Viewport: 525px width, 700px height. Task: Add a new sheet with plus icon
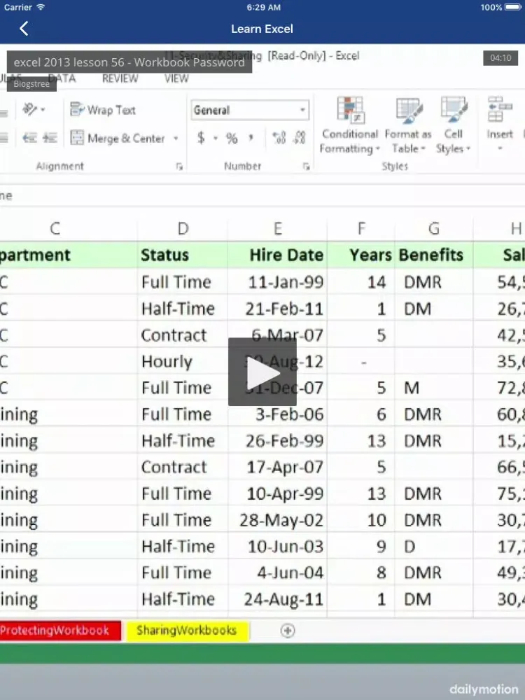pos(288,631)
